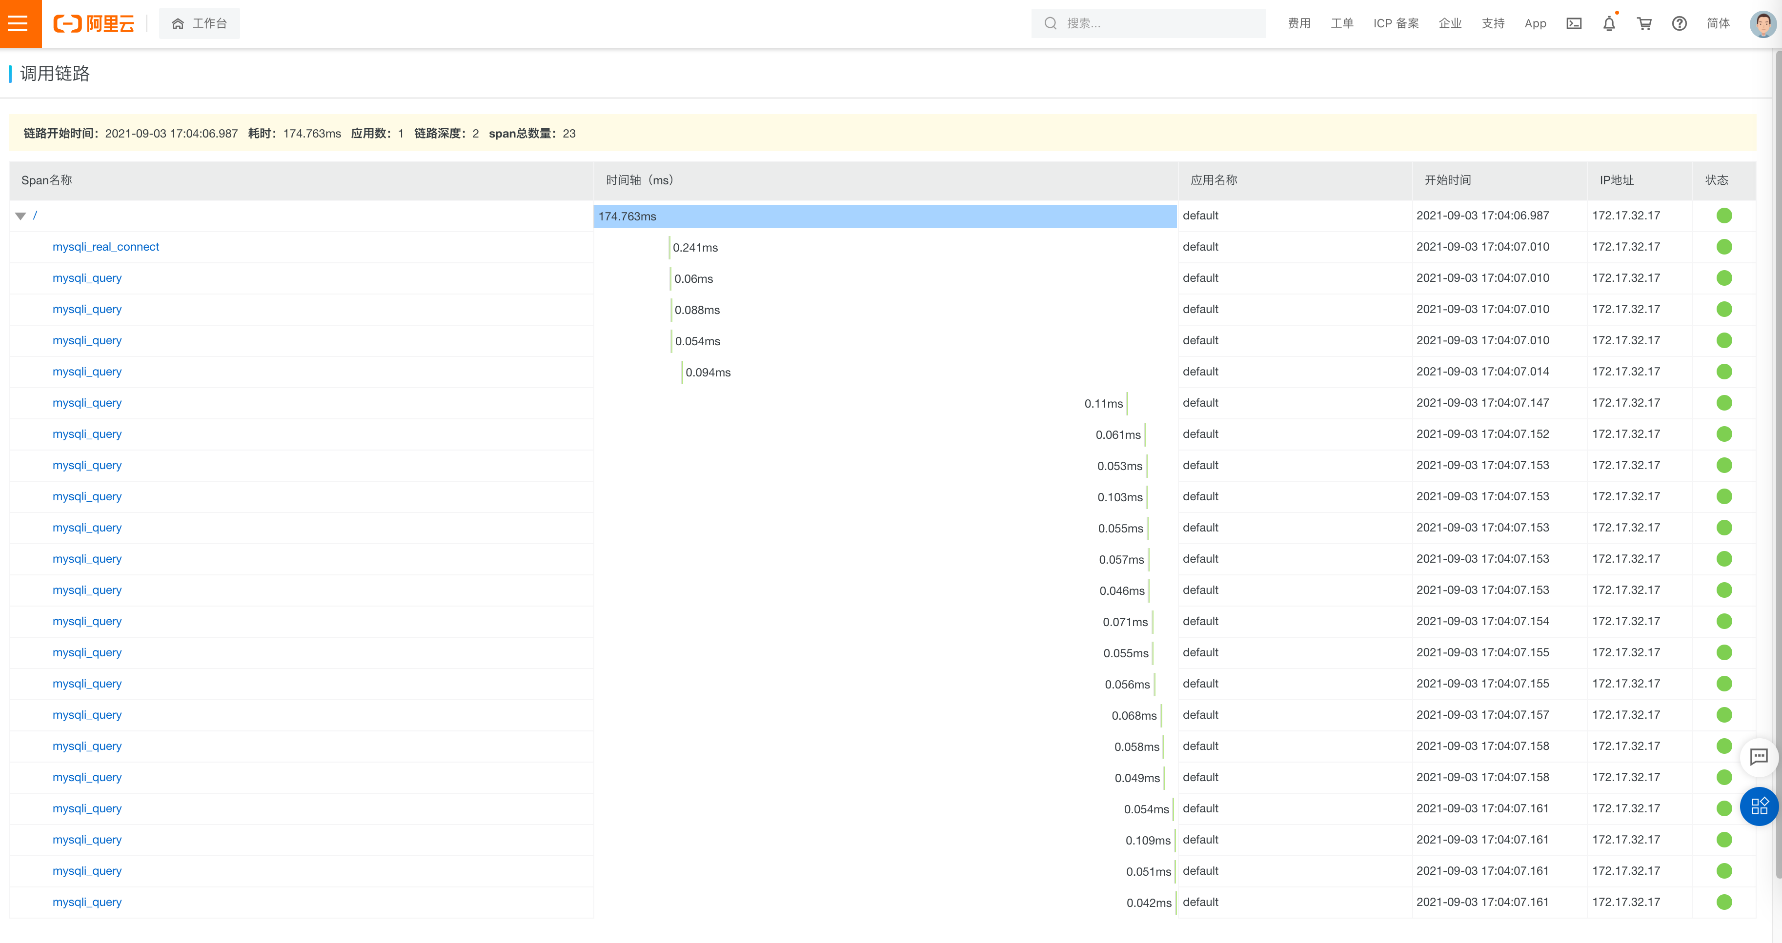1782x943 pixels.
Task: Click the Alibaba Cloud logo
Action: coord(94,23)
